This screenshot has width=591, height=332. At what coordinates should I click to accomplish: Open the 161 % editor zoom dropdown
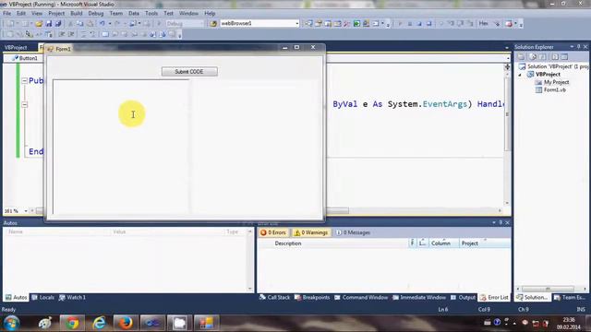point(26,211)
